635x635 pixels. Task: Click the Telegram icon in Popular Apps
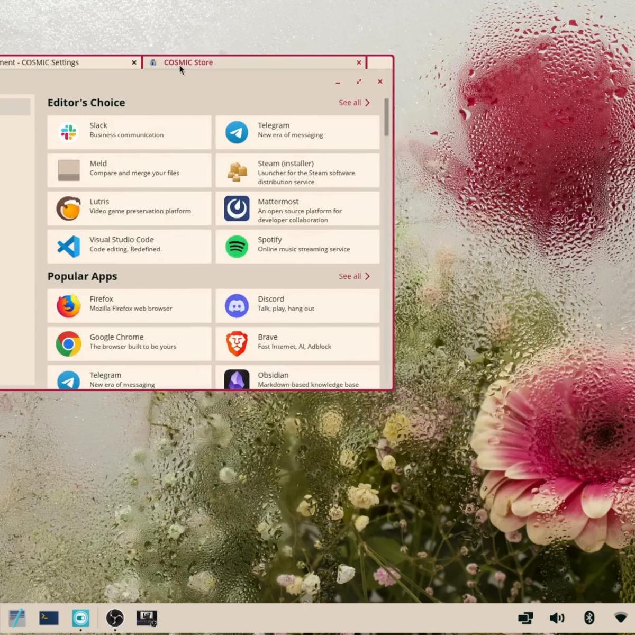click(x=69, y=380)
